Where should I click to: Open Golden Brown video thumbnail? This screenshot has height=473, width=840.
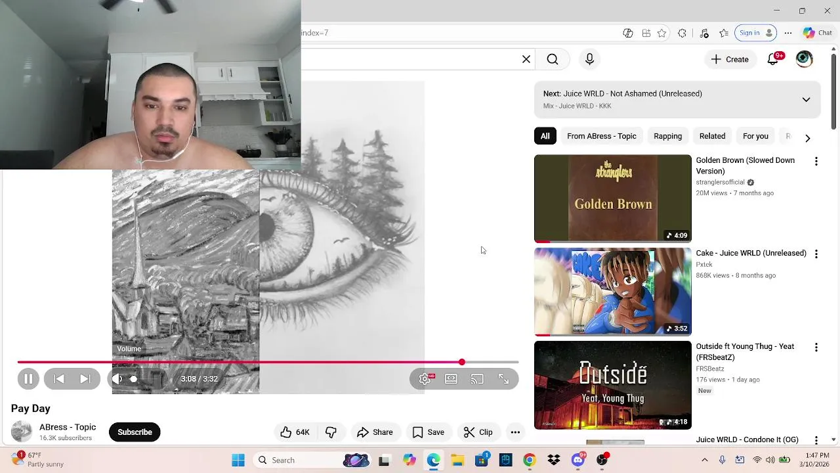(613, 198)
